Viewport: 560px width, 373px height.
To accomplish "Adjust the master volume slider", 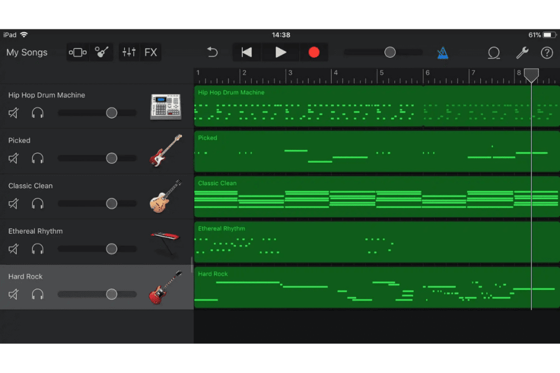I will 383,52.
